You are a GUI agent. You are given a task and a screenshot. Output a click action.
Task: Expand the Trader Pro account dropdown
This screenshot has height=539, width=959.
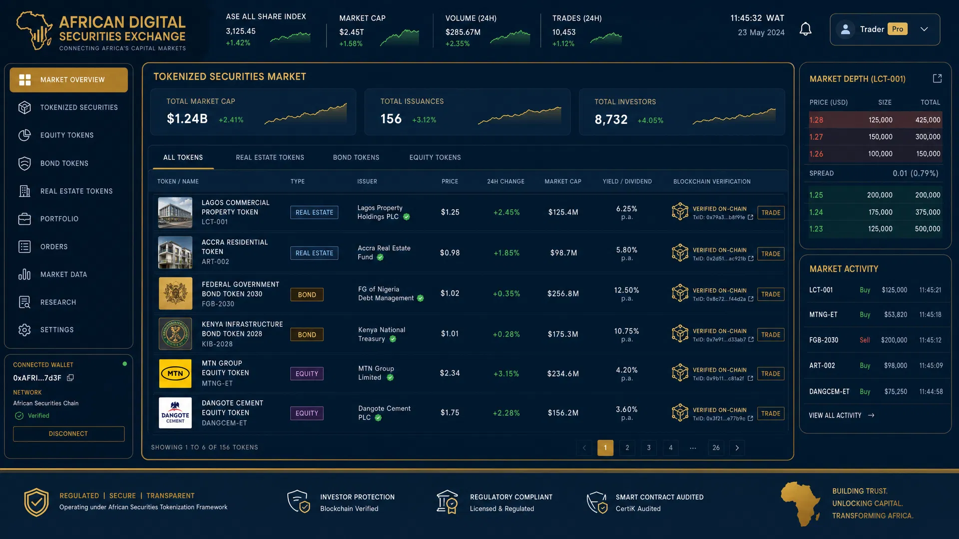pos(924,29)
